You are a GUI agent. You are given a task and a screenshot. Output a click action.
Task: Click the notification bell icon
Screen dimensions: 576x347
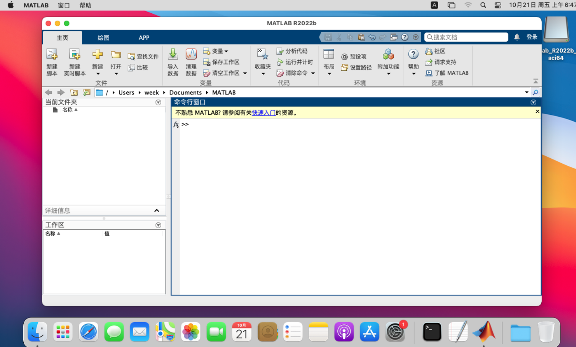(517, 37)
